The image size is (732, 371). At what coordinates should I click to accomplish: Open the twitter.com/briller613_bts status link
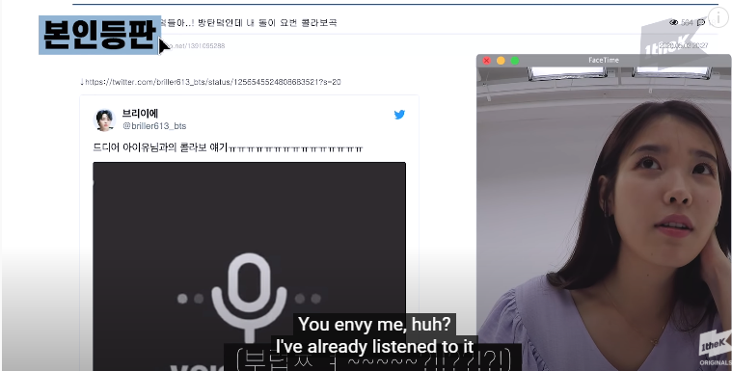[212, 82]
